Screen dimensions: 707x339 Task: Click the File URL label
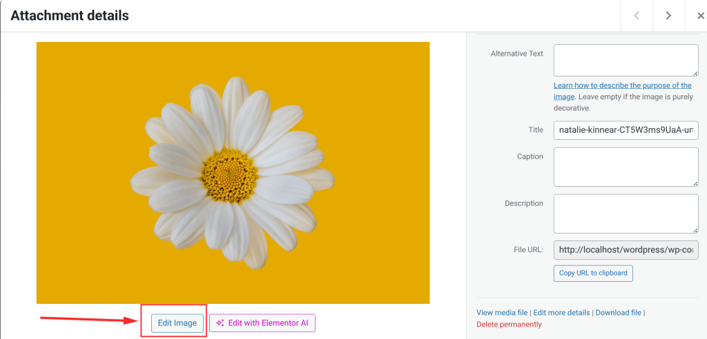pos(528,249)
